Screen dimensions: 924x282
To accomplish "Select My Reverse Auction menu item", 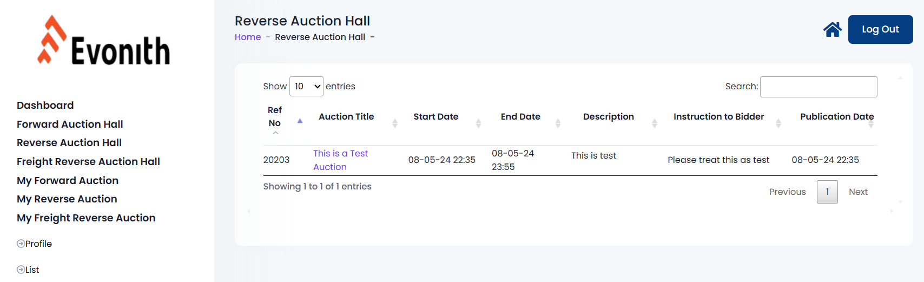I will point(67,199).
